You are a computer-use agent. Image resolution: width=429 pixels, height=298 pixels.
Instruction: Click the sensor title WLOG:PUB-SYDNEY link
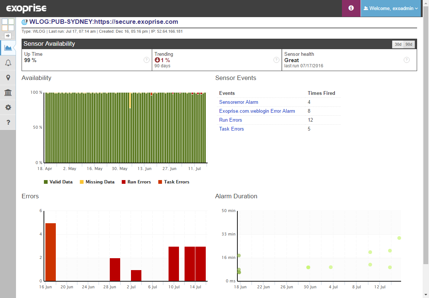103,22
